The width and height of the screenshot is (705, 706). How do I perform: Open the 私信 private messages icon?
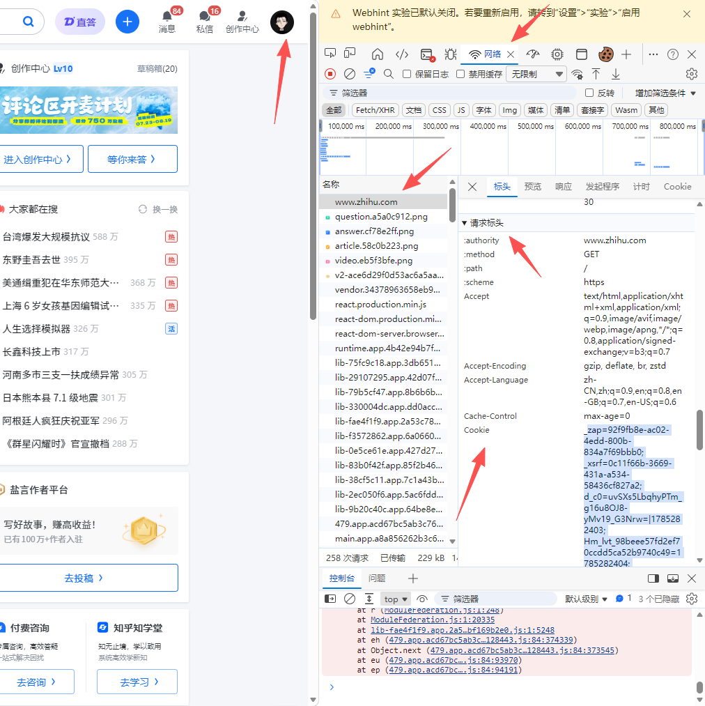pyautogui.click(x=205, y=21)
